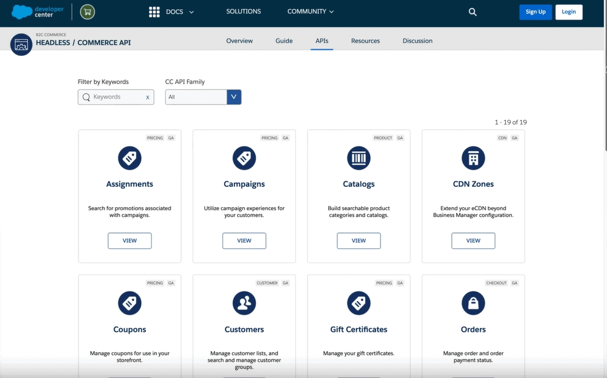
Task: Click the CUSTOMER tag on Customers card
Action: click(x=267, y=283)
